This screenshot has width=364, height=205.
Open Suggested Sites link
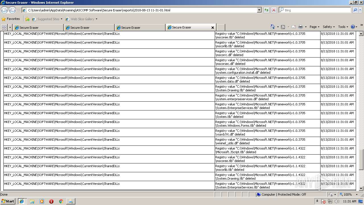coord(47,19)
